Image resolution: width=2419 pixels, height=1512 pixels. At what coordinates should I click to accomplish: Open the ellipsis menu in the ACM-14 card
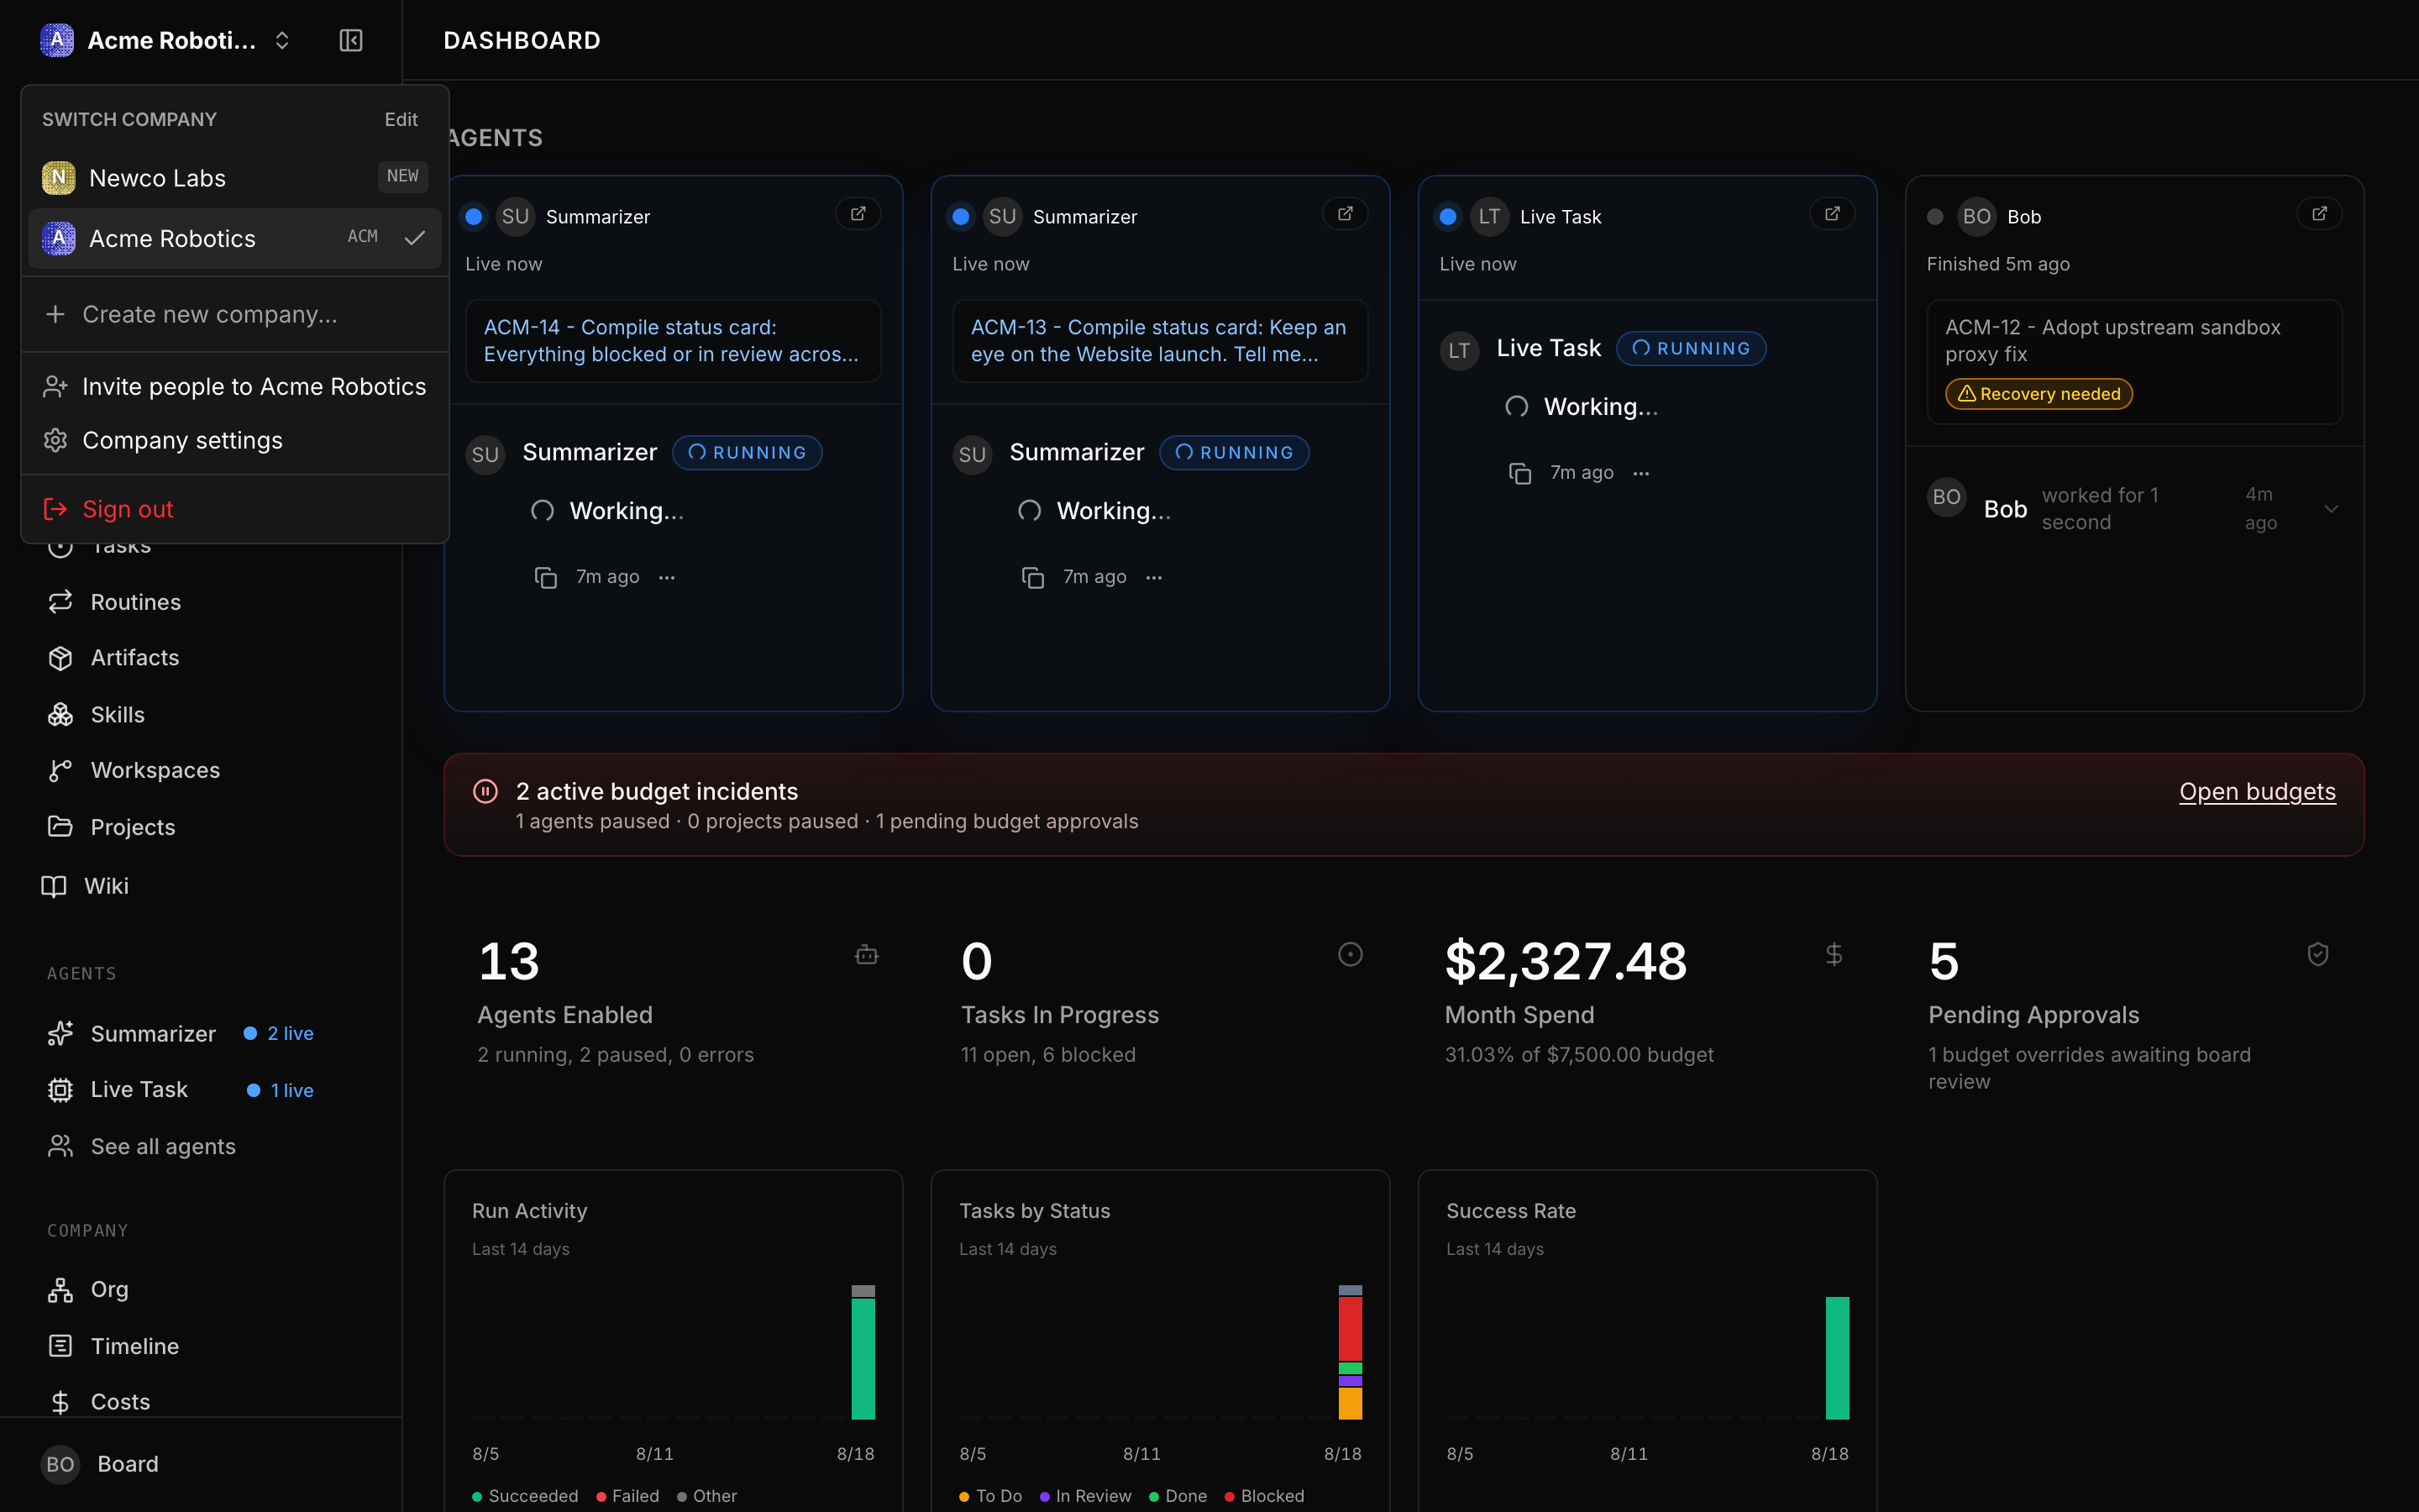point(667,578)
